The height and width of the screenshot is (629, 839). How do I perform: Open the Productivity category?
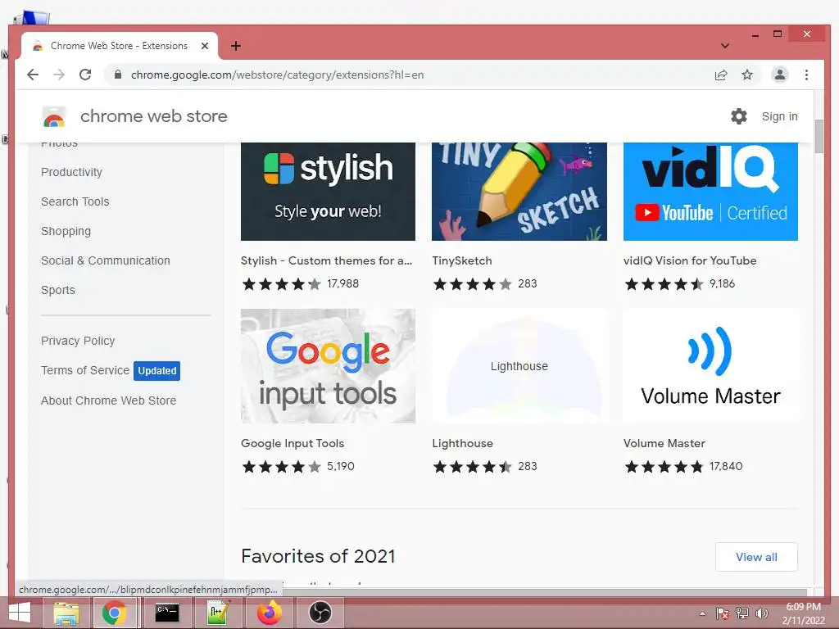tap(72, 172)
